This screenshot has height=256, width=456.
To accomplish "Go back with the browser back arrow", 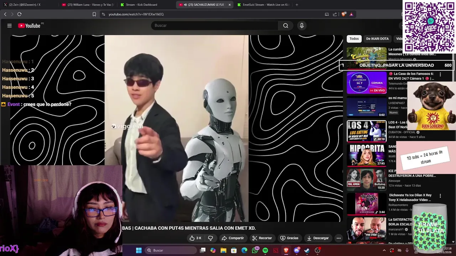I will [x=5, y=14].
